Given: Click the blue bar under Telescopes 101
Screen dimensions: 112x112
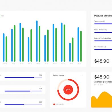Looking at the screenshot, I should (103, 24).
